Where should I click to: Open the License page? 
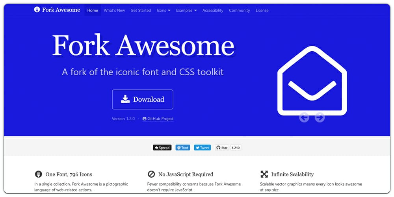coord(262,10)
